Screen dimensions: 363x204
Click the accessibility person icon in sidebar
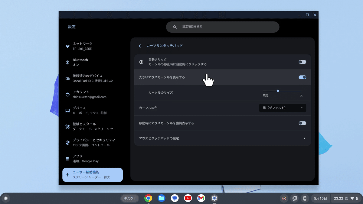click(67, 175)
